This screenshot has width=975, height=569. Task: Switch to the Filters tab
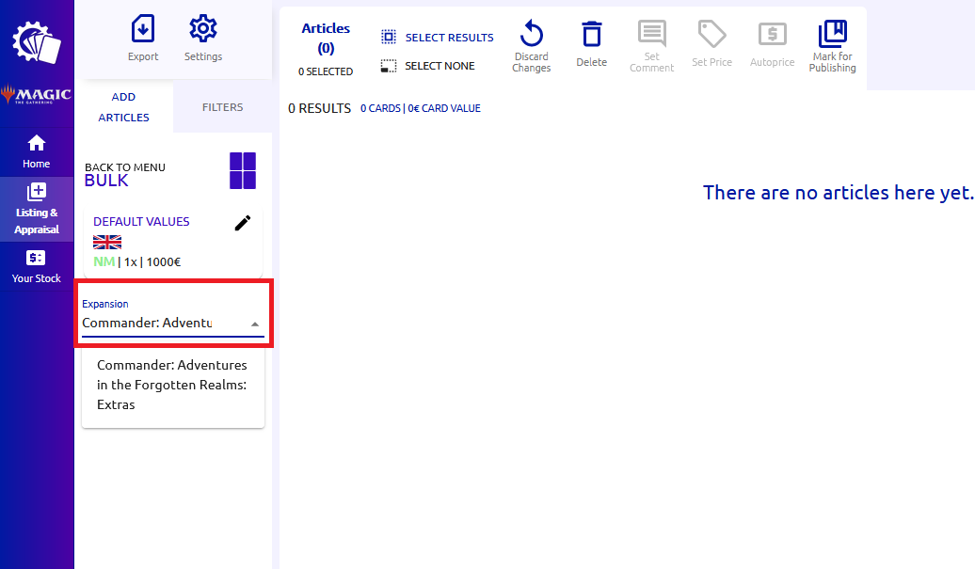(223, 107)
